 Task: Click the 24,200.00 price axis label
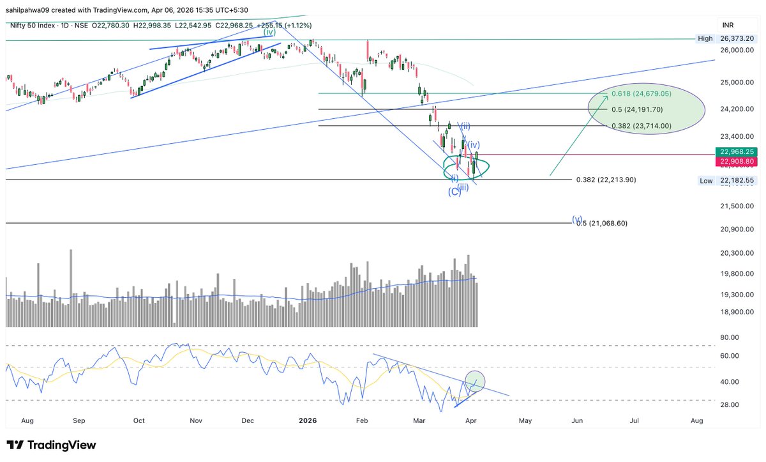(738, 109)
